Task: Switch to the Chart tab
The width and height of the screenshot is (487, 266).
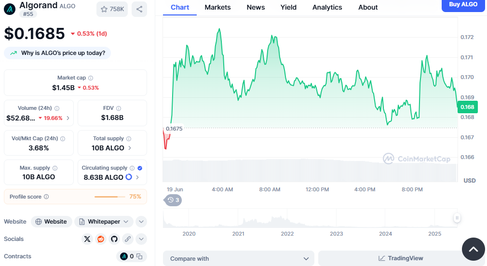Action: click(180, 7)
